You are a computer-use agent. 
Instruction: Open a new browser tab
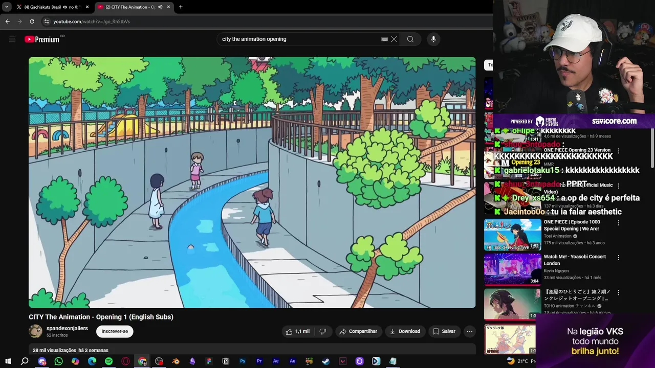(x=181, y=7)
